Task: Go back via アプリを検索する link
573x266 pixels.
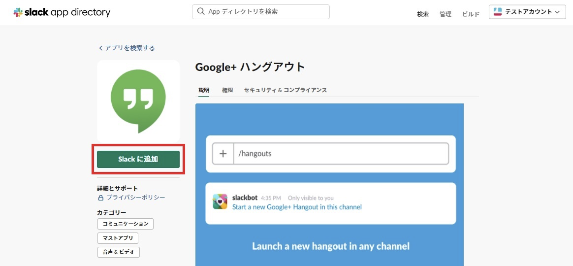Action: tap(127, 48)
